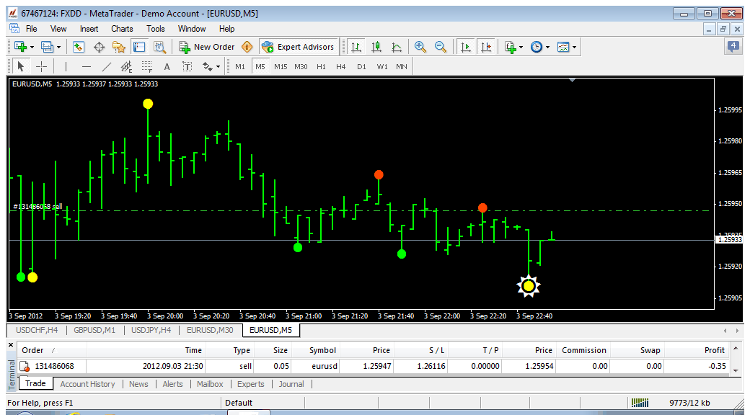Toggle chart Auto Scroll
750x415 pixels.
point(465,47)
